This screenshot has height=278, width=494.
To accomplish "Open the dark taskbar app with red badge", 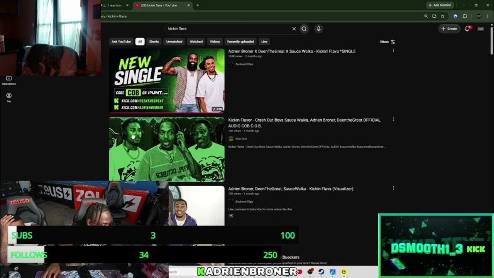I will point(310,272).
